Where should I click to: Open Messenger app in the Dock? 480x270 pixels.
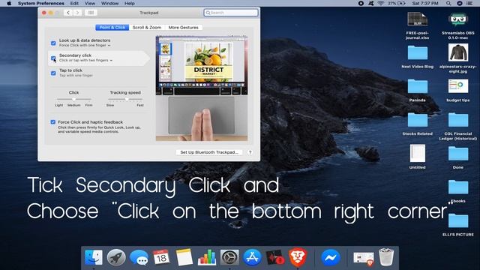[331, 257]
